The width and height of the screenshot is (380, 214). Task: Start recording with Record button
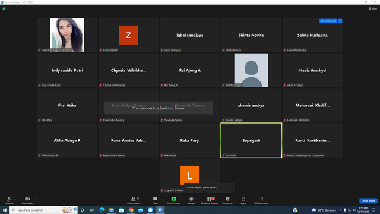pyautogui.click(x=191, y=200)
